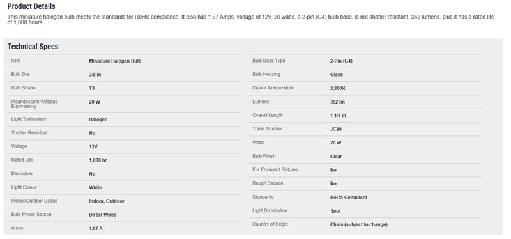
Task: Select the Direct Wired power source value
Action: 103,215
